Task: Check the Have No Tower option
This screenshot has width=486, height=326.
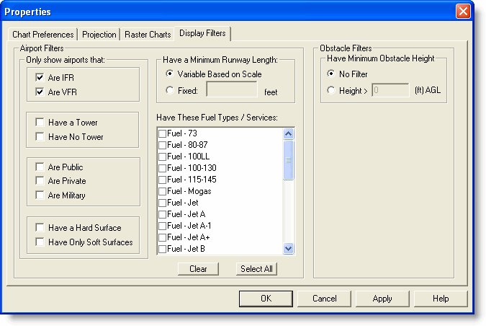Action: (40, 136)
